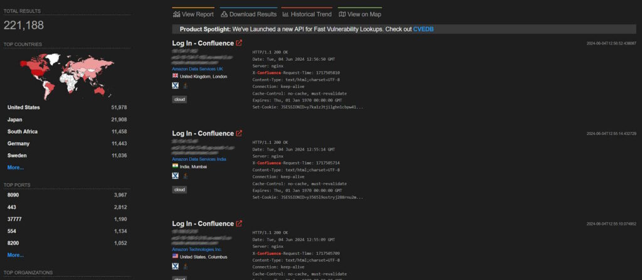Click More... under Top Countries
The width and height of the screenshot is (642, 280).
click(x=16, y=167)
